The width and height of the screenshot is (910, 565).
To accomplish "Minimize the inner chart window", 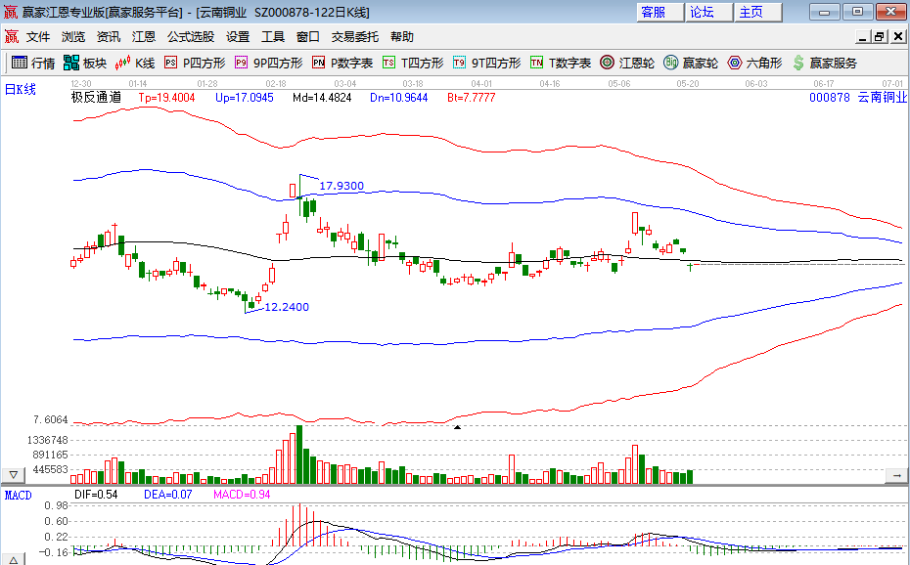I will (x=863, y=37).
